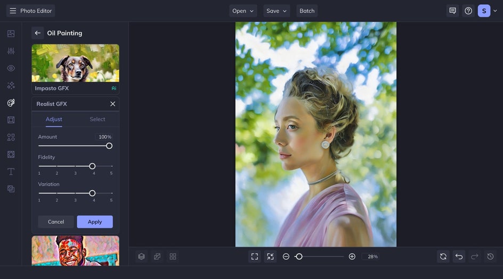Viewport: 503px width, 279px height.
Task: Click the Realist GFX panel title
Action: (x=52, y=104)
